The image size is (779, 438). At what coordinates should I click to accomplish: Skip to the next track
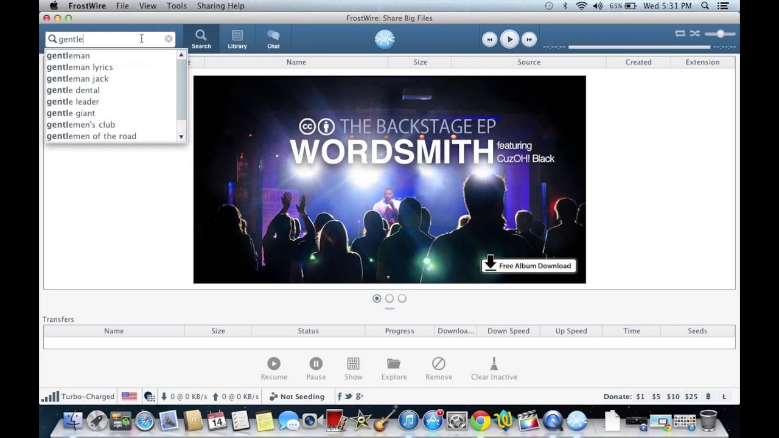point(529,40)
